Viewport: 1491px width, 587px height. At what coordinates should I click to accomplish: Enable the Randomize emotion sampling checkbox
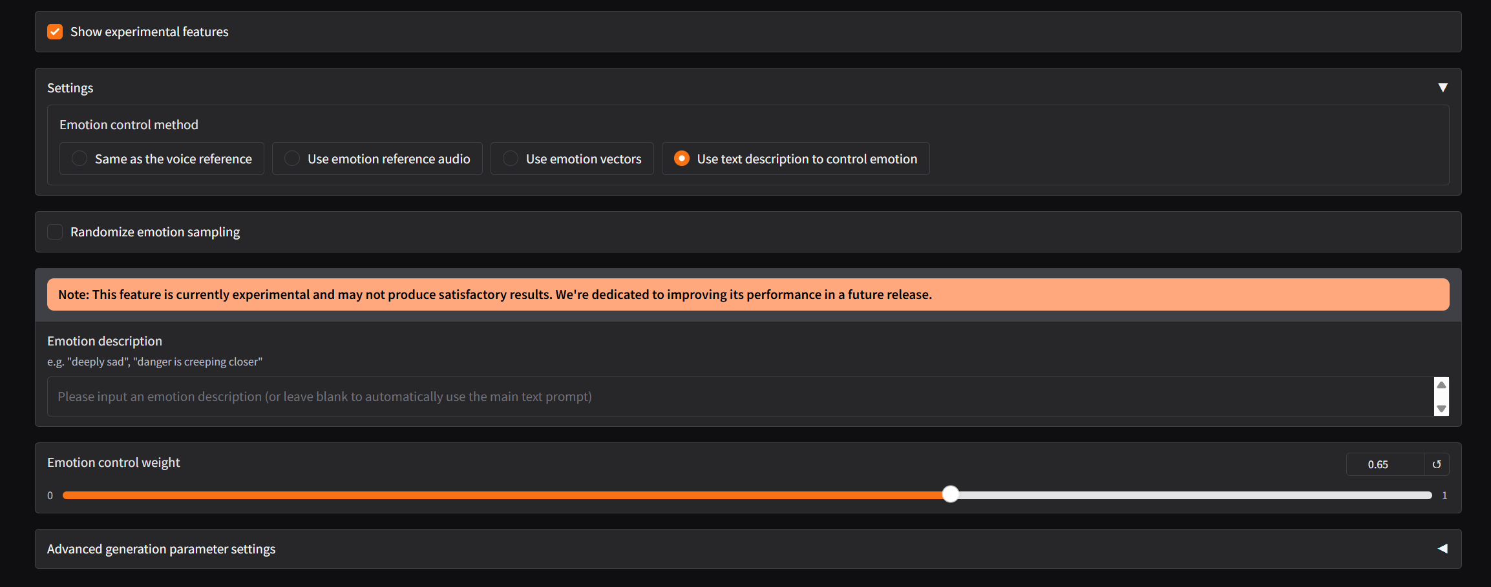[x=55, y=232]
